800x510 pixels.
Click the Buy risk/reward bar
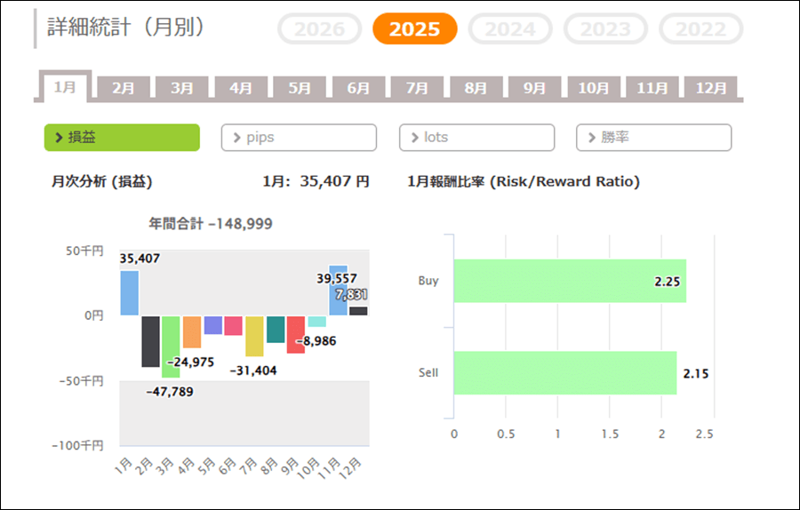(570, 281)
